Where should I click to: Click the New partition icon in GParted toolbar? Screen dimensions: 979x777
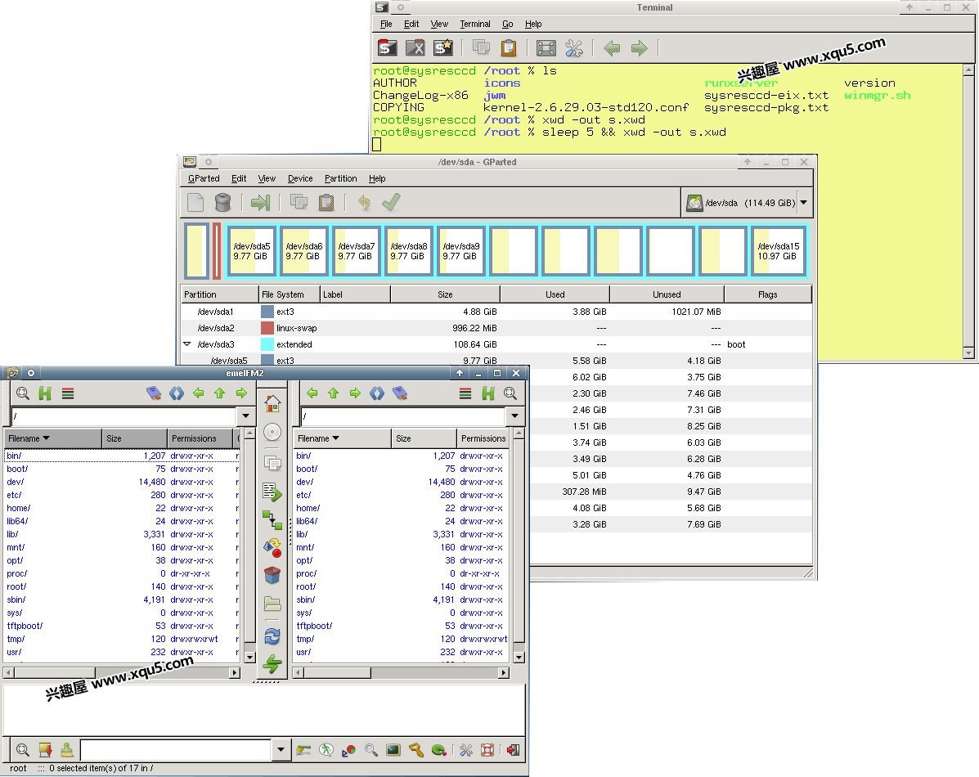coord(195,202)
